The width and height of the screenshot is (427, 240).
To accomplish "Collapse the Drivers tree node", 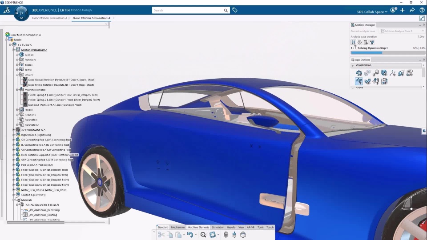I will click(x=17, y=75).
